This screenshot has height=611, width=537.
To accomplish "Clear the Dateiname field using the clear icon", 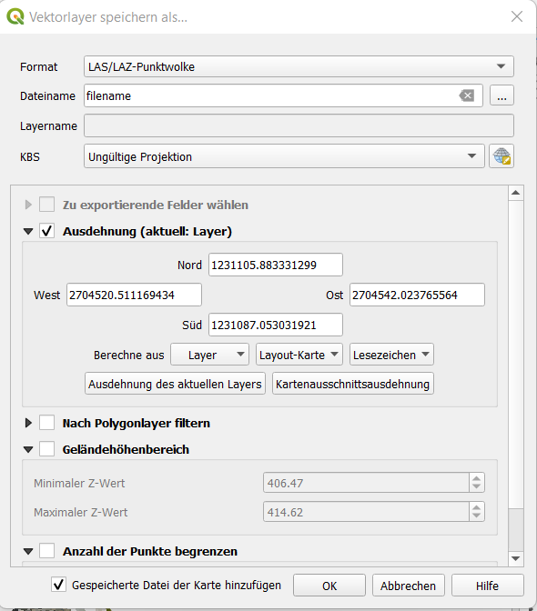I will pos(467,95).
